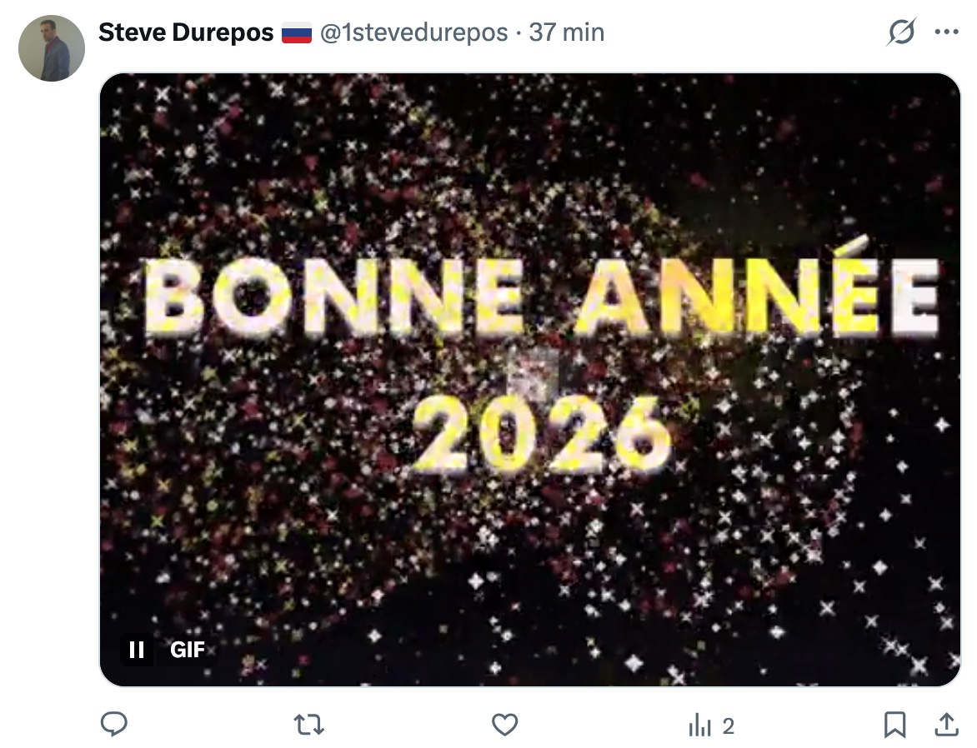Image resolution: width=977 pixels, height=748 pixels.
Task: Reply to the post via speech bubble
Action: (114, 725)
